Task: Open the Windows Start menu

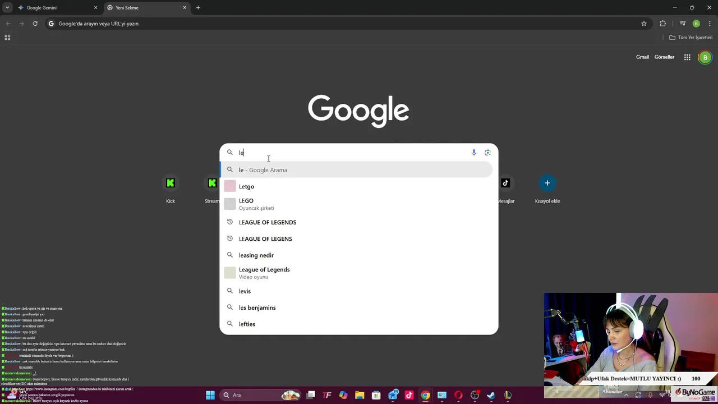Action: tap(210, 395)
